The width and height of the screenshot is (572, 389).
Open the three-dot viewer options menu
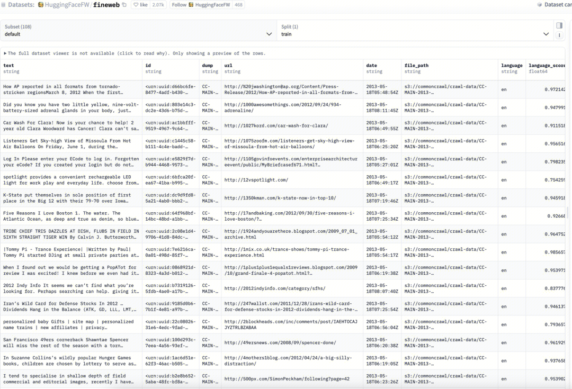pyautogui.click(x=559, y=35)
